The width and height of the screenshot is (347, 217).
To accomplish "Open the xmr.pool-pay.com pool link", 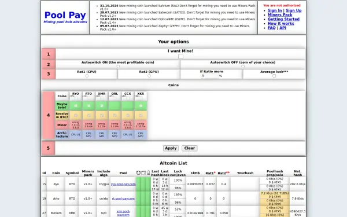I will pyautogui.click(x=123, y=213).
